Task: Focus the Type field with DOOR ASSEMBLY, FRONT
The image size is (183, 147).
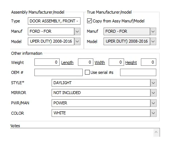Action: (x=54, y=21)
